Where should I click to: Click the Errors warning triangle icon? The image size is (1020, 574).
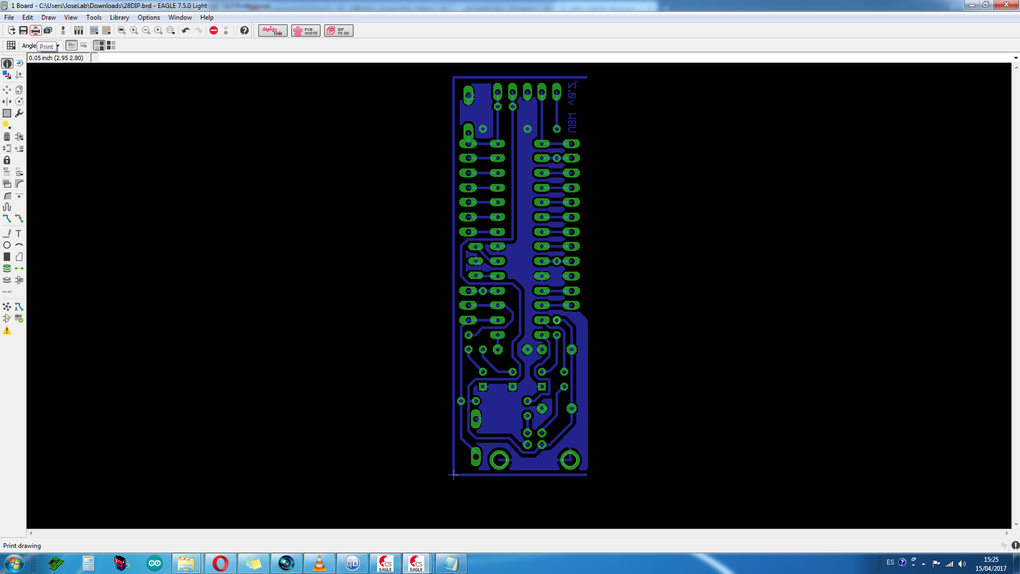click(7, 331)
